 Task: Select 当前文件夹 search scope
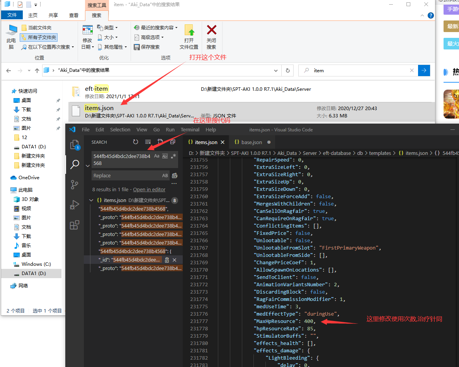(x=37, y=28)
